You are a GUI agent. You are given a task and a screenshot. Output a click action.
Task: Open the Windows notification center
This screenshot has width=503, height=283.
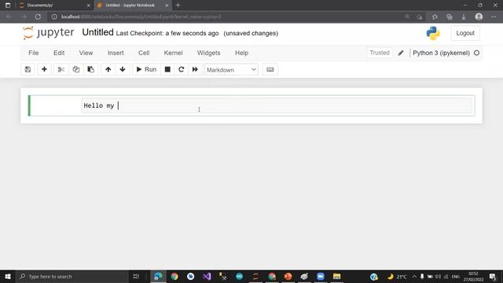(493, 277)
